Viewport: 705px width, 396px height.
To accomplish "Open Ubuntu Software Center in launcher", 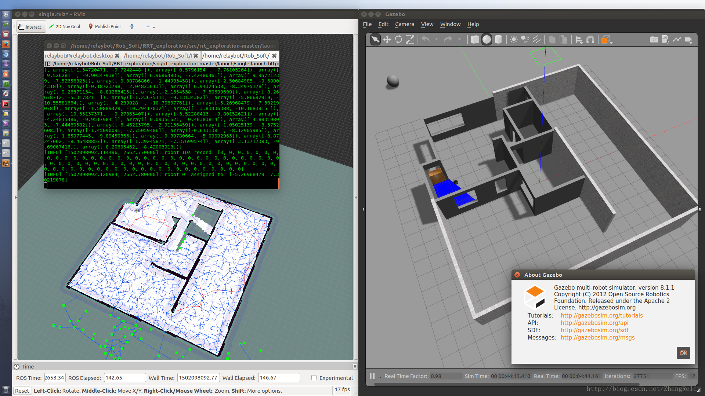I will pos(6,74).
